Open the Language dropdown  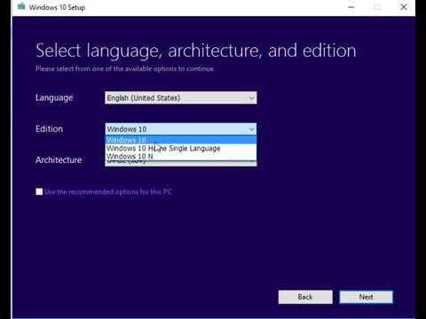point(181,97)
